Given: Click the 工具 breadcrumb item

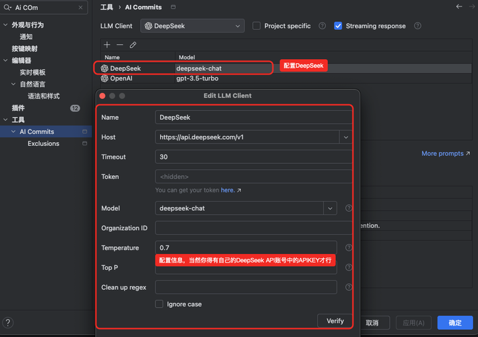Looking at the screenshot, I should [x=107, y=7].
